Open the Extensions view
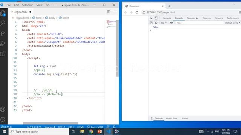Screen dimensions: 241x135 pyautogui.click(x=3, y=54)
